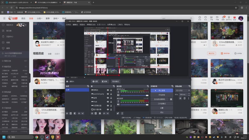Add a transition with the plus icon

pos(180,98)
